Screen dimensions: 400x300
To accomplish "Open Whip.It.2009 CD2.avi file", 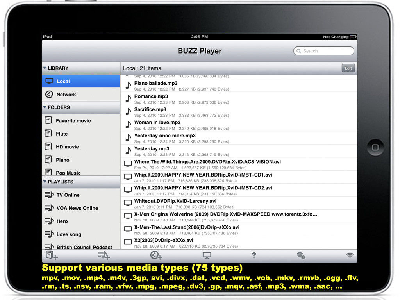I will point(239,190).
